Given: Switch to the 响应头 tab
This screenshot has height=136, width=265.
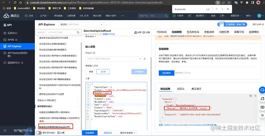Looking at the screenshot, I should pos(181,89).
